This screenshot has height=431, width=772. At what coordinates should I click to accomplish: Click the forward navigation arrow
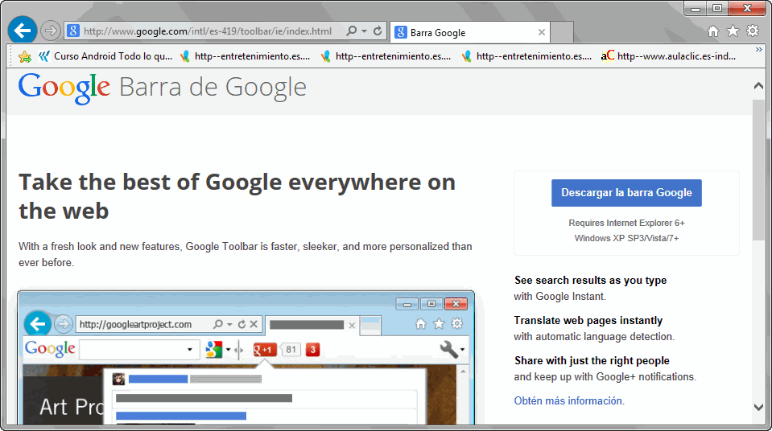pyautogui.click(x=50, y=31)
